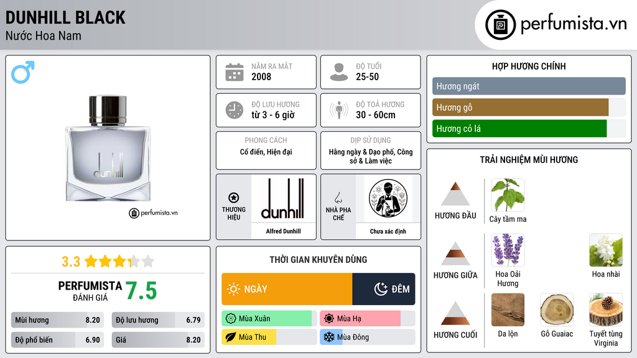This screenshot has width=637, height=358.
Task: Click the perfumista.vn site name in header
Action: pos(574,24)
